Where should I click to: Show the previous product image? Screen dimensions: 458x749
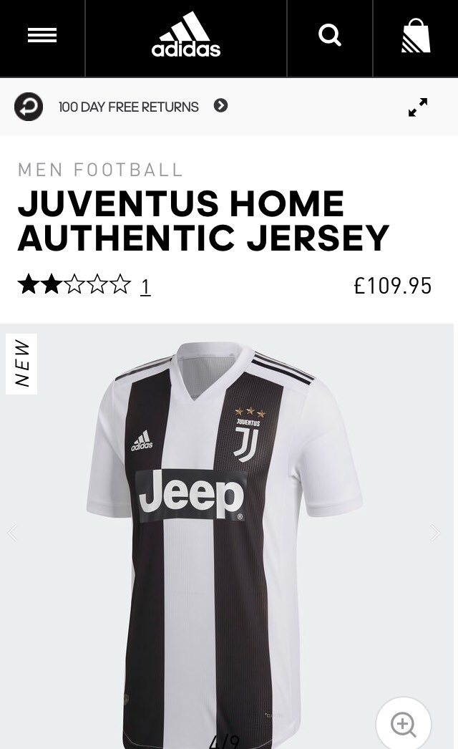point(12,533)
